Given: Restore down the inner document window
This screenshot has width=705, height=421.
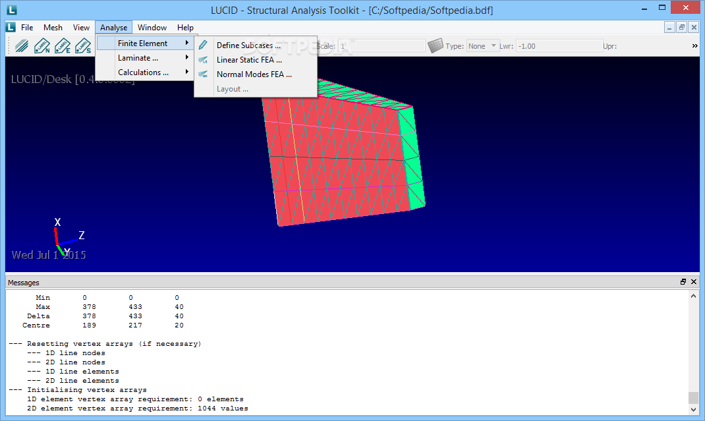Looking at the screenshot, I should click(x=682, y=28).
